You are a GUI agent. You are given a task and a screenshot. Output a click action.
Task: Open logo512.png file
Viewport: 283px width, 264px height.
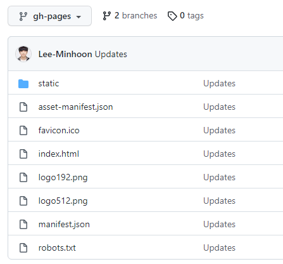(63, 201)
